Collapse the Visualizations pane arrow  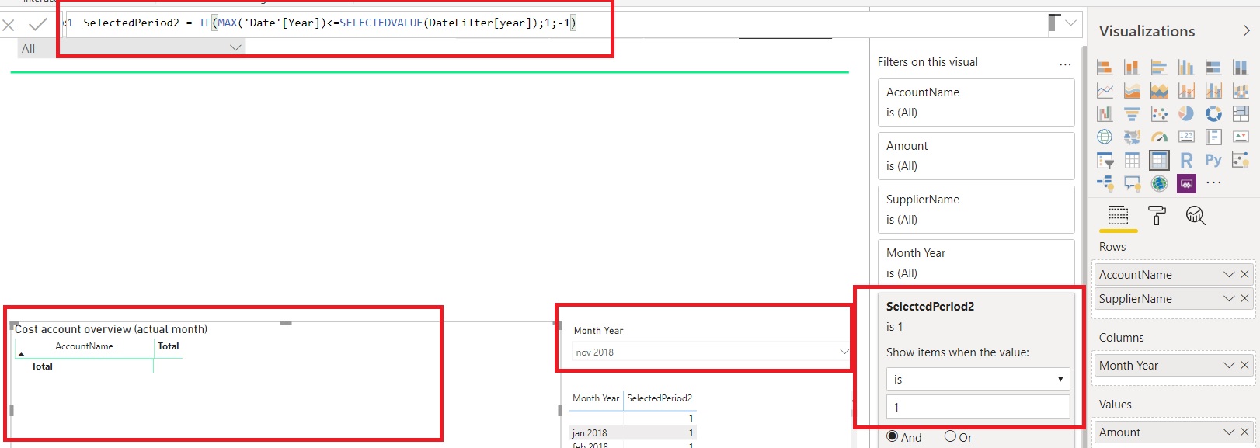click(x=1246, y=31)
